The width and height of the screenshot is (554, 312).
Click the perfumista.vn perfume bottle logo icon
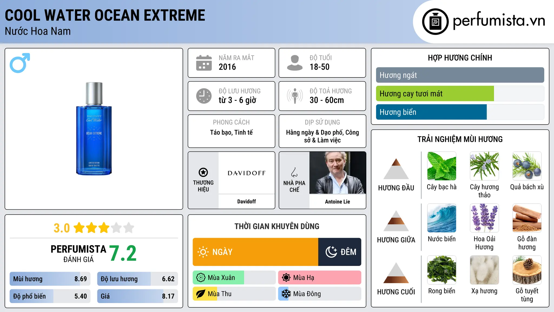435,22
